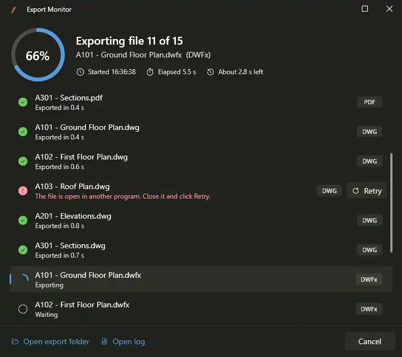Open log link
This screenshot has width=402, height=357.
click(x=123, y=341)
